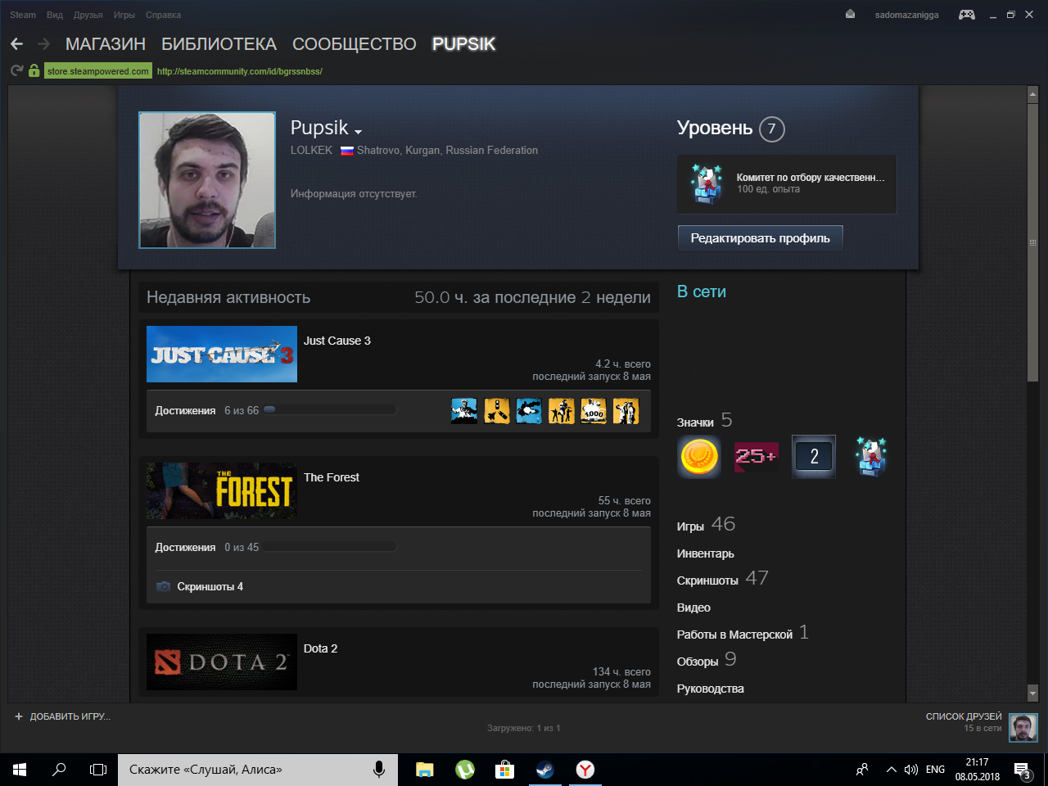
Task: Click the Pupsik profile avatar photo
Action: [207, 180]
